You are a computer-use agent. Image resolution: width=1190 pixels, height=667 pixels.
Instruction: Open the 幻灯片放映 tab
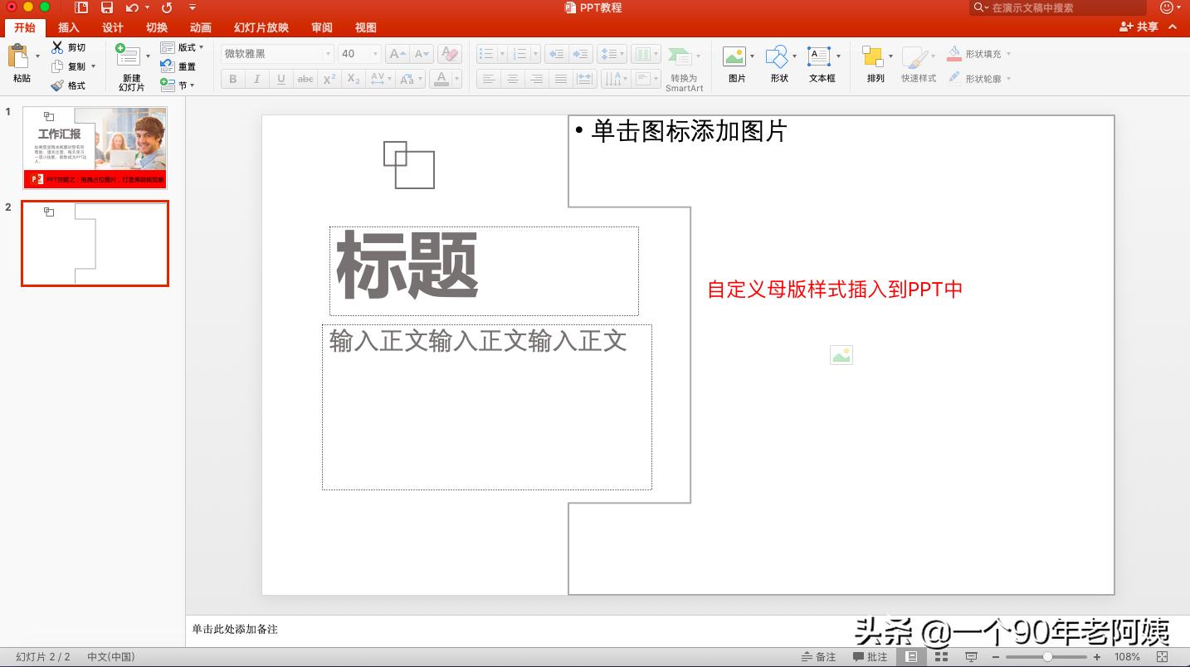(x=260, y=27)
